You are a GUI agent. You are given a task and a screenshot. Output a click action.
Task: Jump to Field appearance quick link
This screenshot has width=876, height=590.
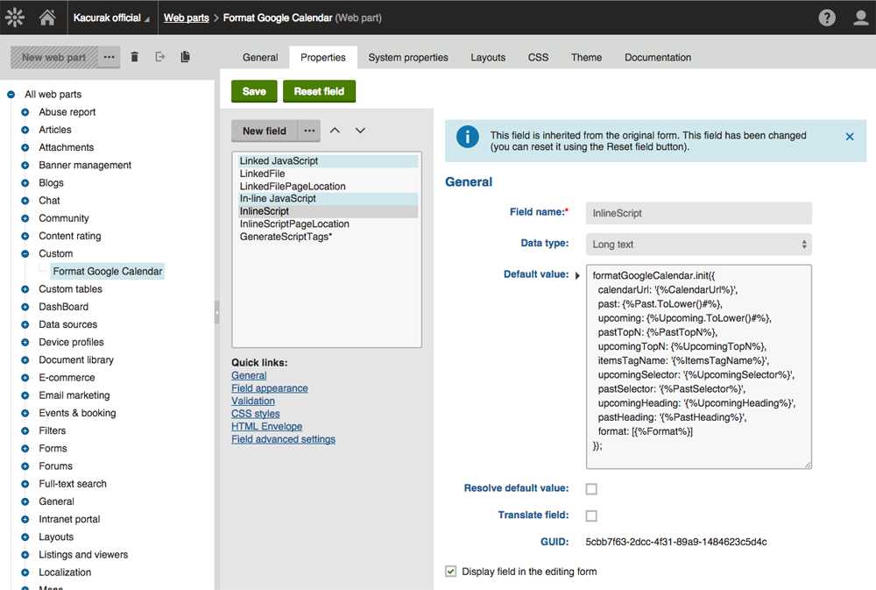[x=269, y=388]
